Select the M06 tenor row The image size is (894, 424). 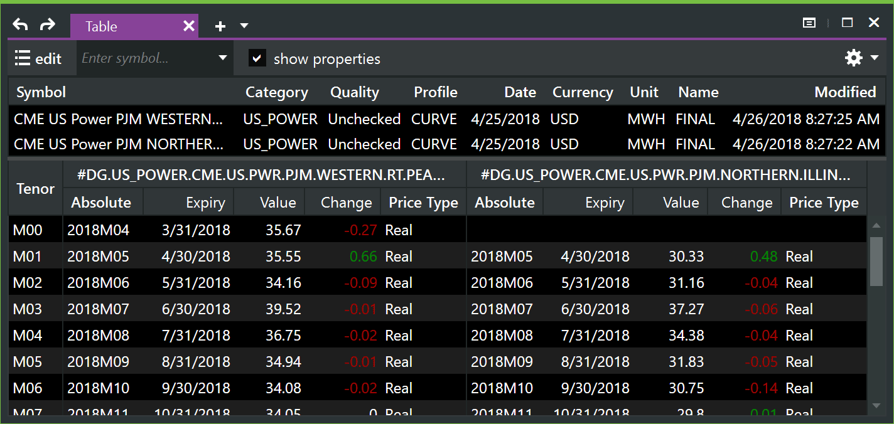pos(438,388)
